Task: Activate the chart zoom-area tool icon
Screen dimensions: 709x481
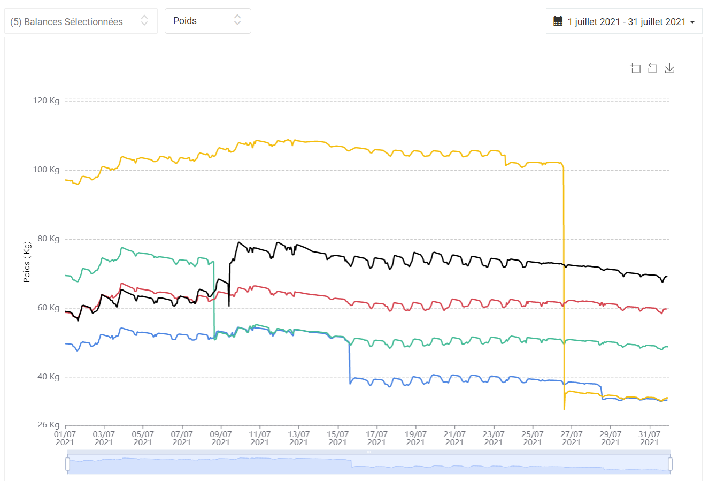Action: point(635,68)
